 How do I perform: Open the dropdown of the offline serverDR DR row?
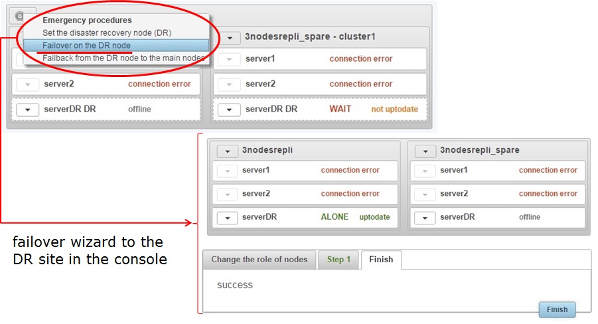pos(27,110)
